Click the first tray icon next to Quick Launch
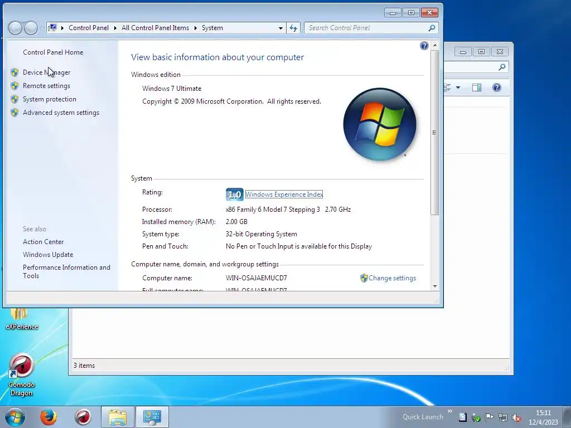 (462, 417)
